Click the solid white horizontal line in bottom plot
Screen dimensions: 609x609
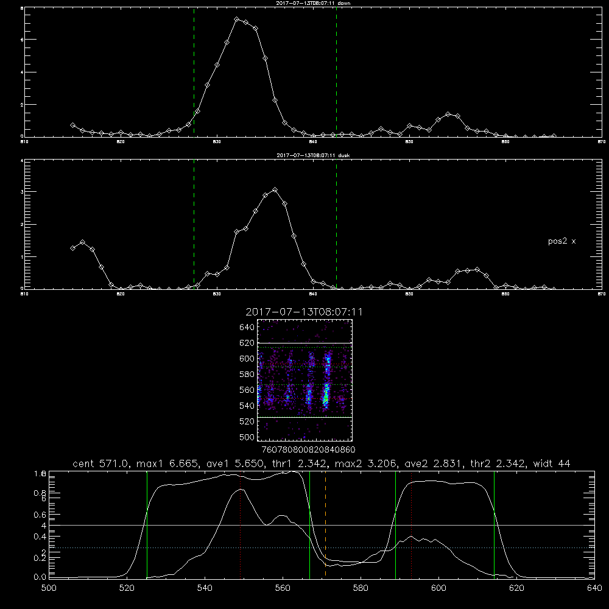pos(322,525)
